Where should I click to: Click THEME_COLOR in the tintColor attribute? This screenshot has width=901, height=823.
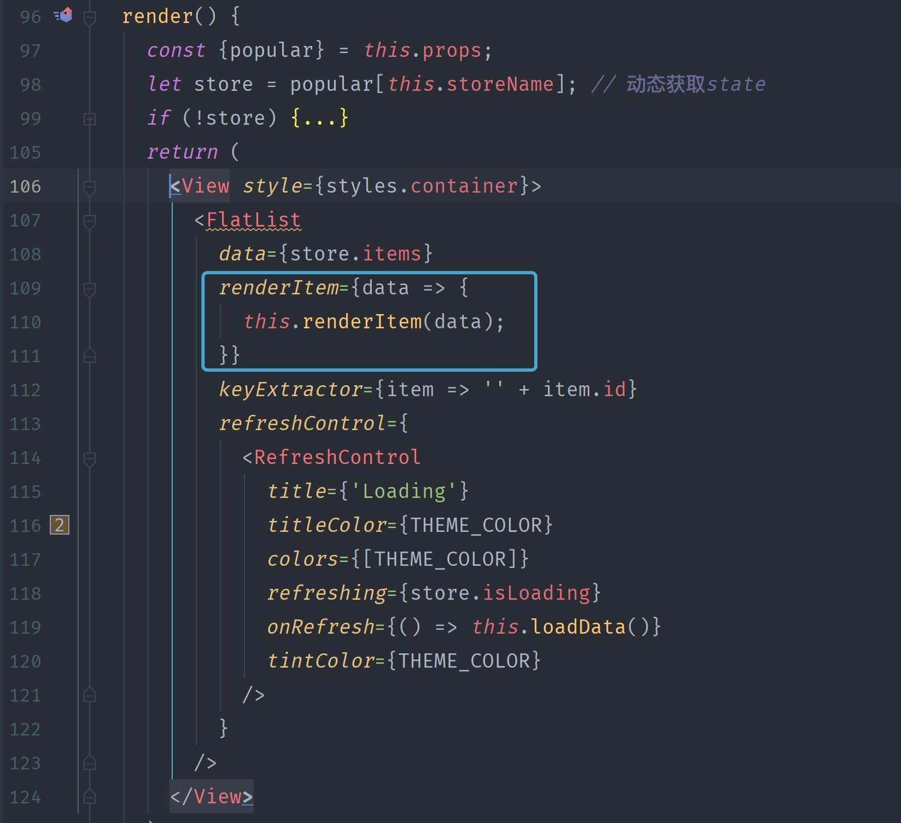[x=464, y=661]
